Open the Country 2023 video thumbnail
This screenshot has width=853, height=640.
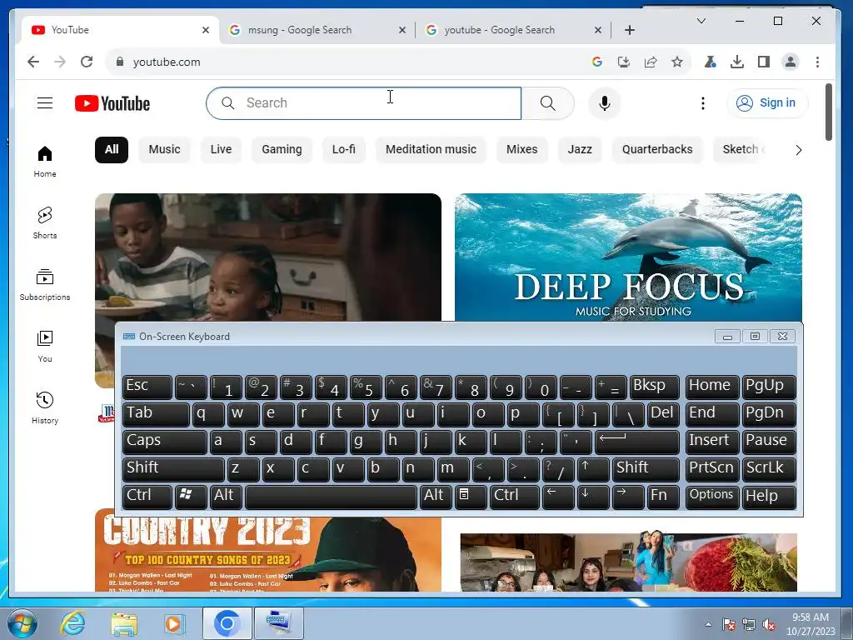point(268,554)
